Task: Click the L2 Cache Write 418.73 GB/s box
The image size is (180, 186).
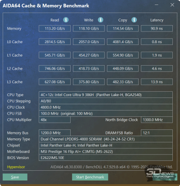Action: click(89, 68)
